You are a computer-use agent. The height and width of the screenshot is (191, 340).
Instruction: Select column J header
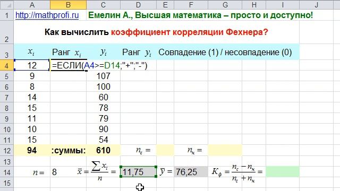tap(317, 5)
